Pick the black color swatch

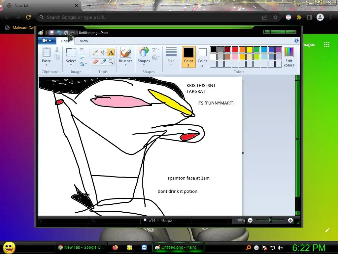[213, 50]
